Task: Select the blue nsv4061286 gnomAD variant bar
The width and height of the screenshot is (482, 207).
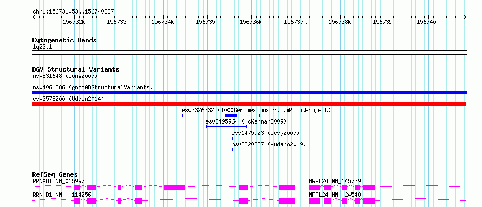Action: point(249,93)
